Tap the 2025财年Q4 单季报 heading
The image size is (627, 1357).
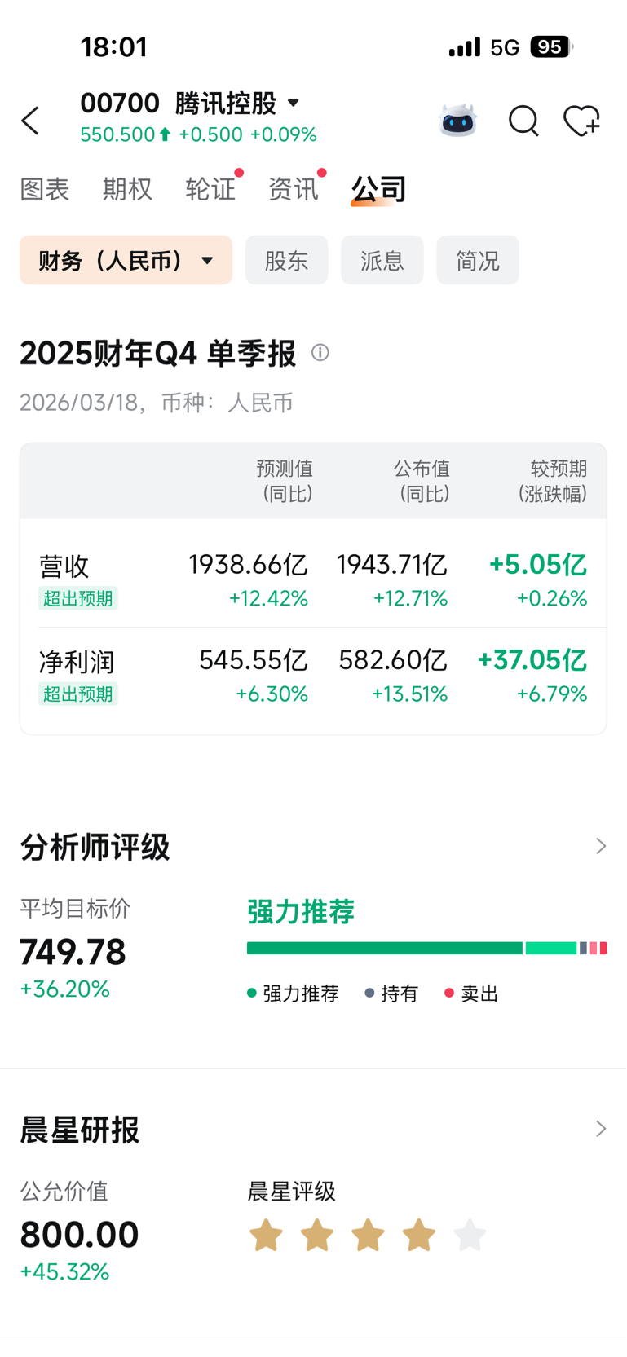point(157,353)
